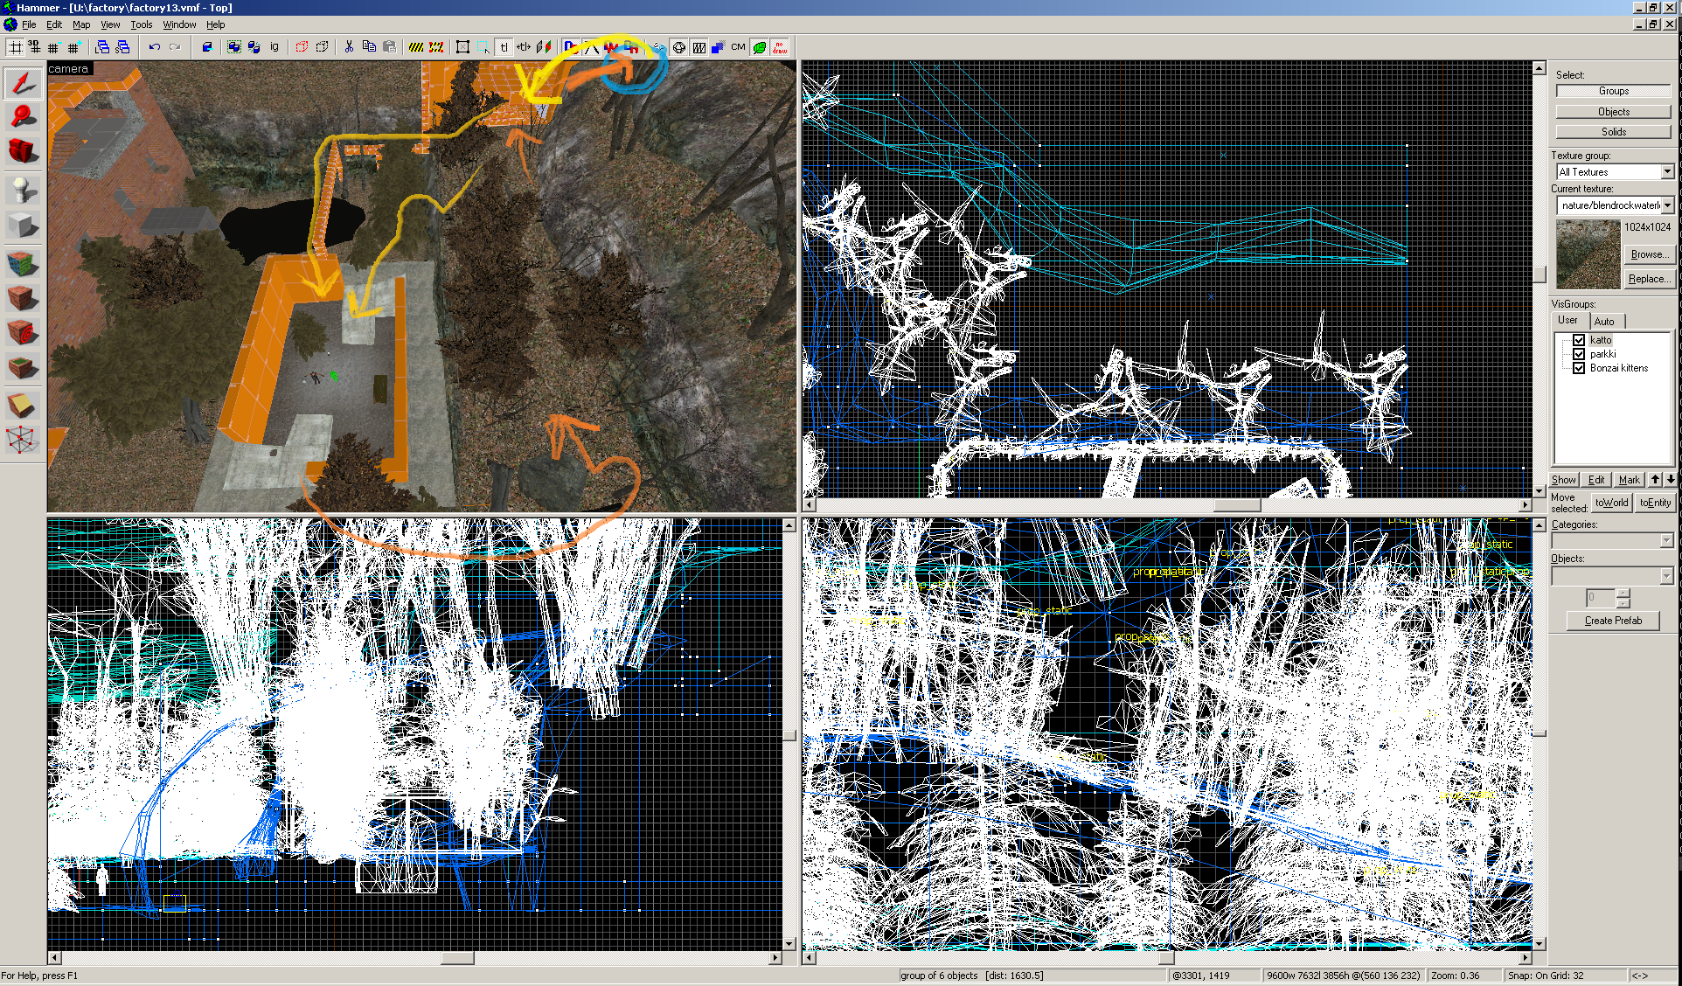1682x986 pixels.
Task: Toggle 2D grid display icon
Action: point(15,47)
